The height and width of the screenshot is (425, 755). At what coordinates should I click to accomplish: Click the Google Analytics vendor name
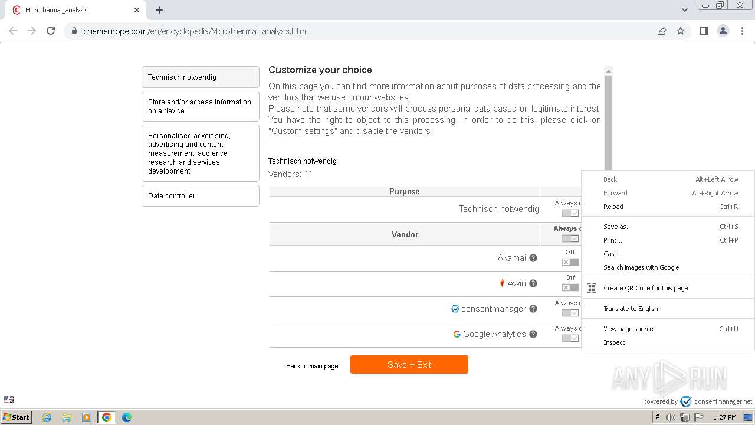494,334
